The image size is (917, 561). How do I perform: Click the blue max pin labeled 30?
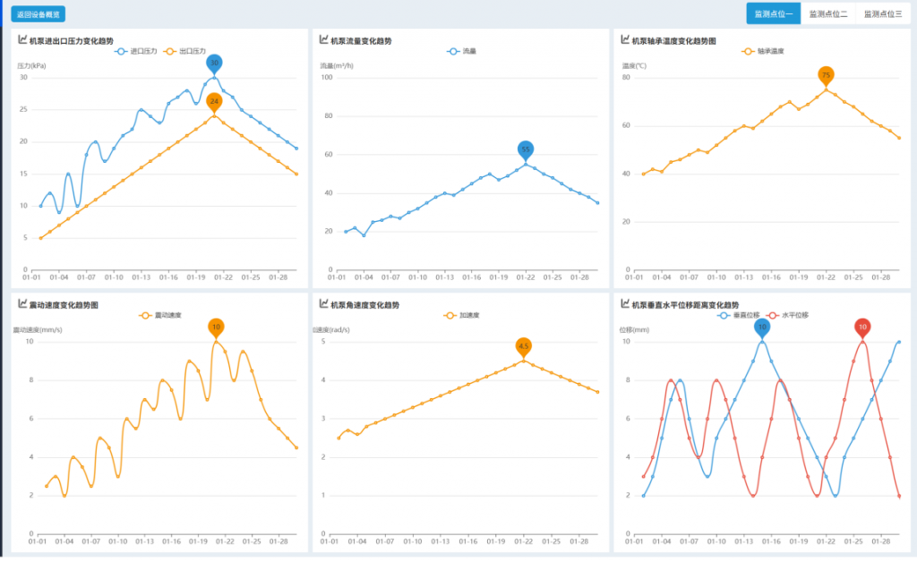pos(214,63)
